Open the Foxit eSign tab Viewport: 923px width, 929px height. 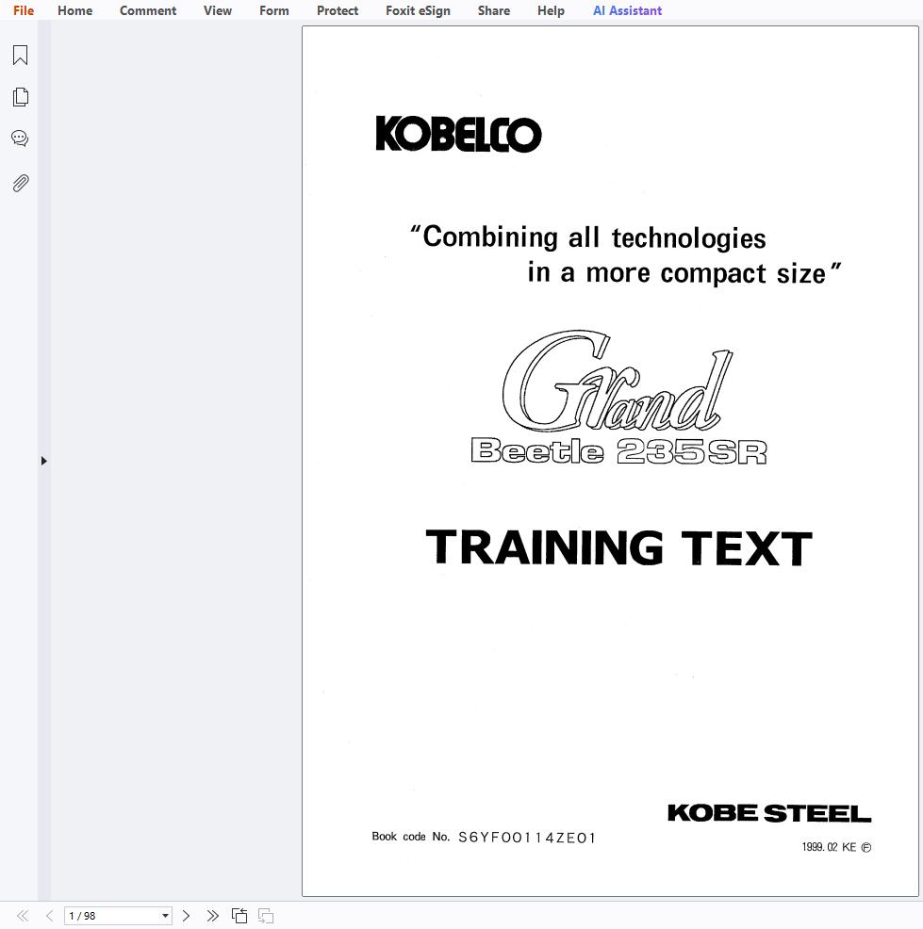point(418,10)
